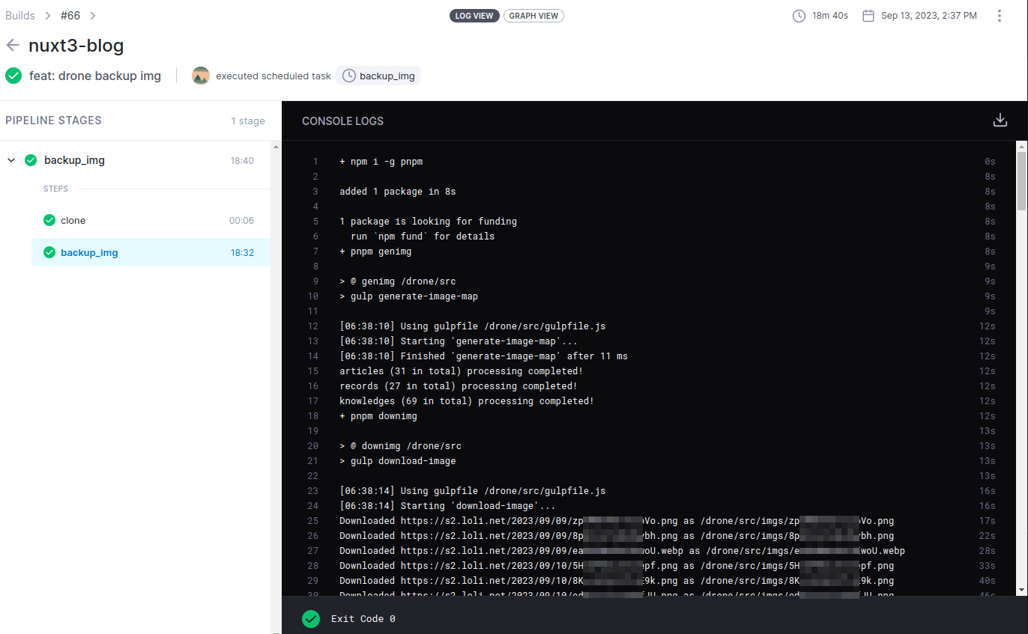Select the clone step
This screenshot has height=634, width=1028.
pos(73,221)
